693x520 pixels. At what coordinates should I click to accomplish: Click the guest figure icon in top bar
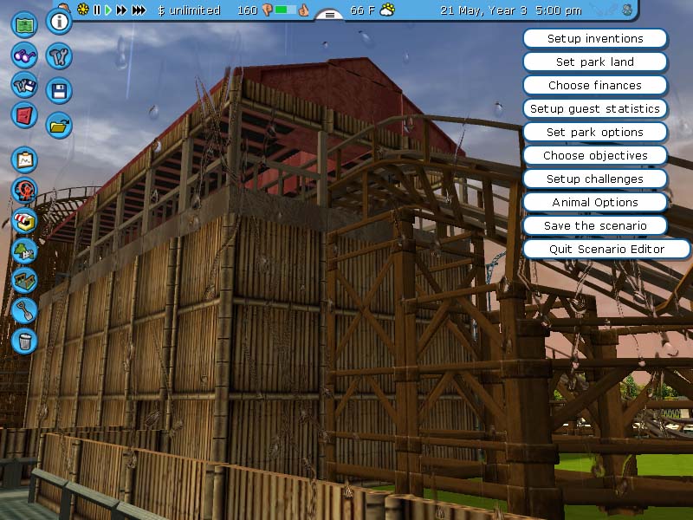tap(627, 10)
